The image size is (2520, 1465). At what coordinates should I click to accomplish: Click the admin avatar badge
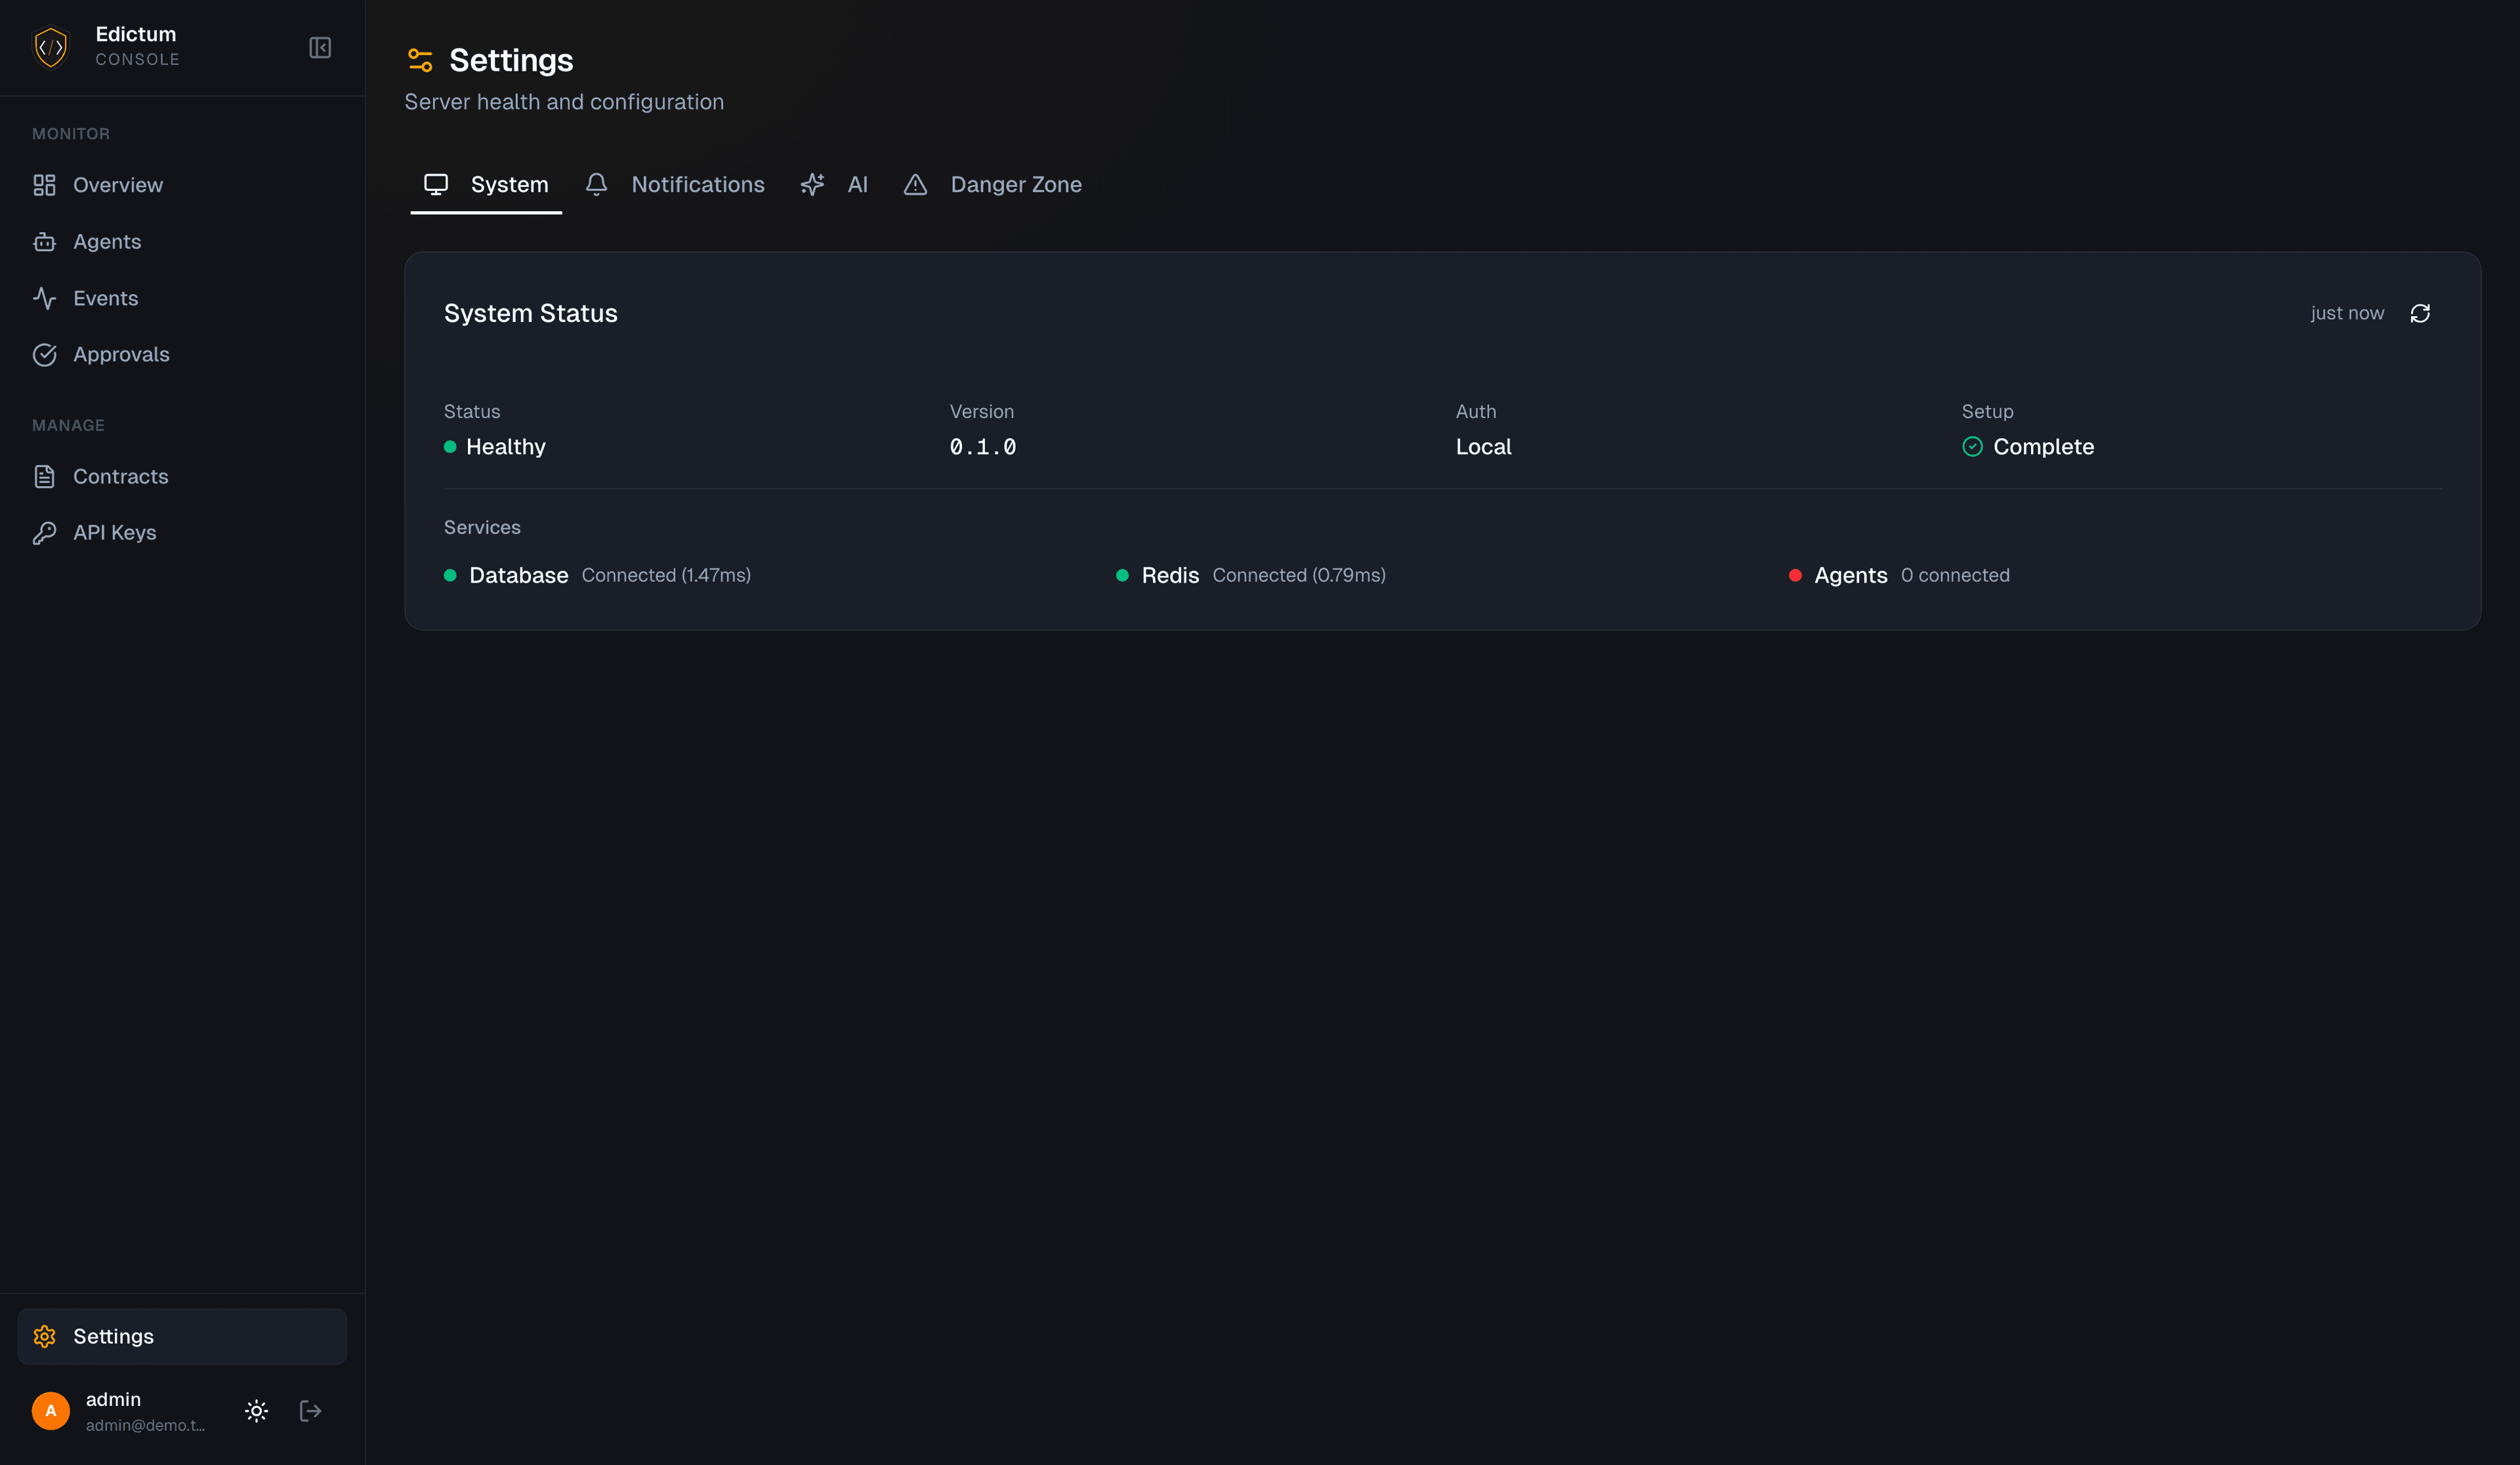tap(50, 1410)
